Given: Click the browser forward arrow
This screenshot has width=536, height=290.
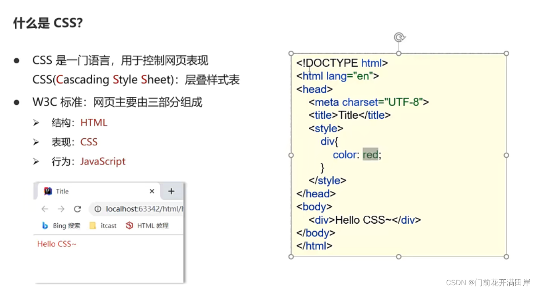Looking at the screenshot, I should pos(61,209).
